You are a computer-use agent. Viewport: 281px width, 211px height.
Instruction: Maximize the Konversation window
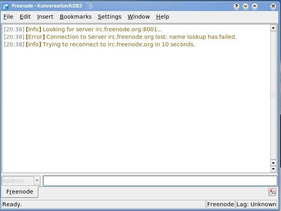255,6
